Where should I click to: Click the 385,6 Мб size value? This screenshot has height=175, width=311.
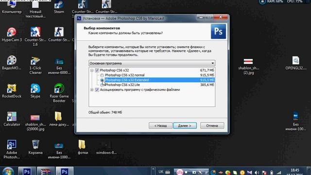click(207, 85)
